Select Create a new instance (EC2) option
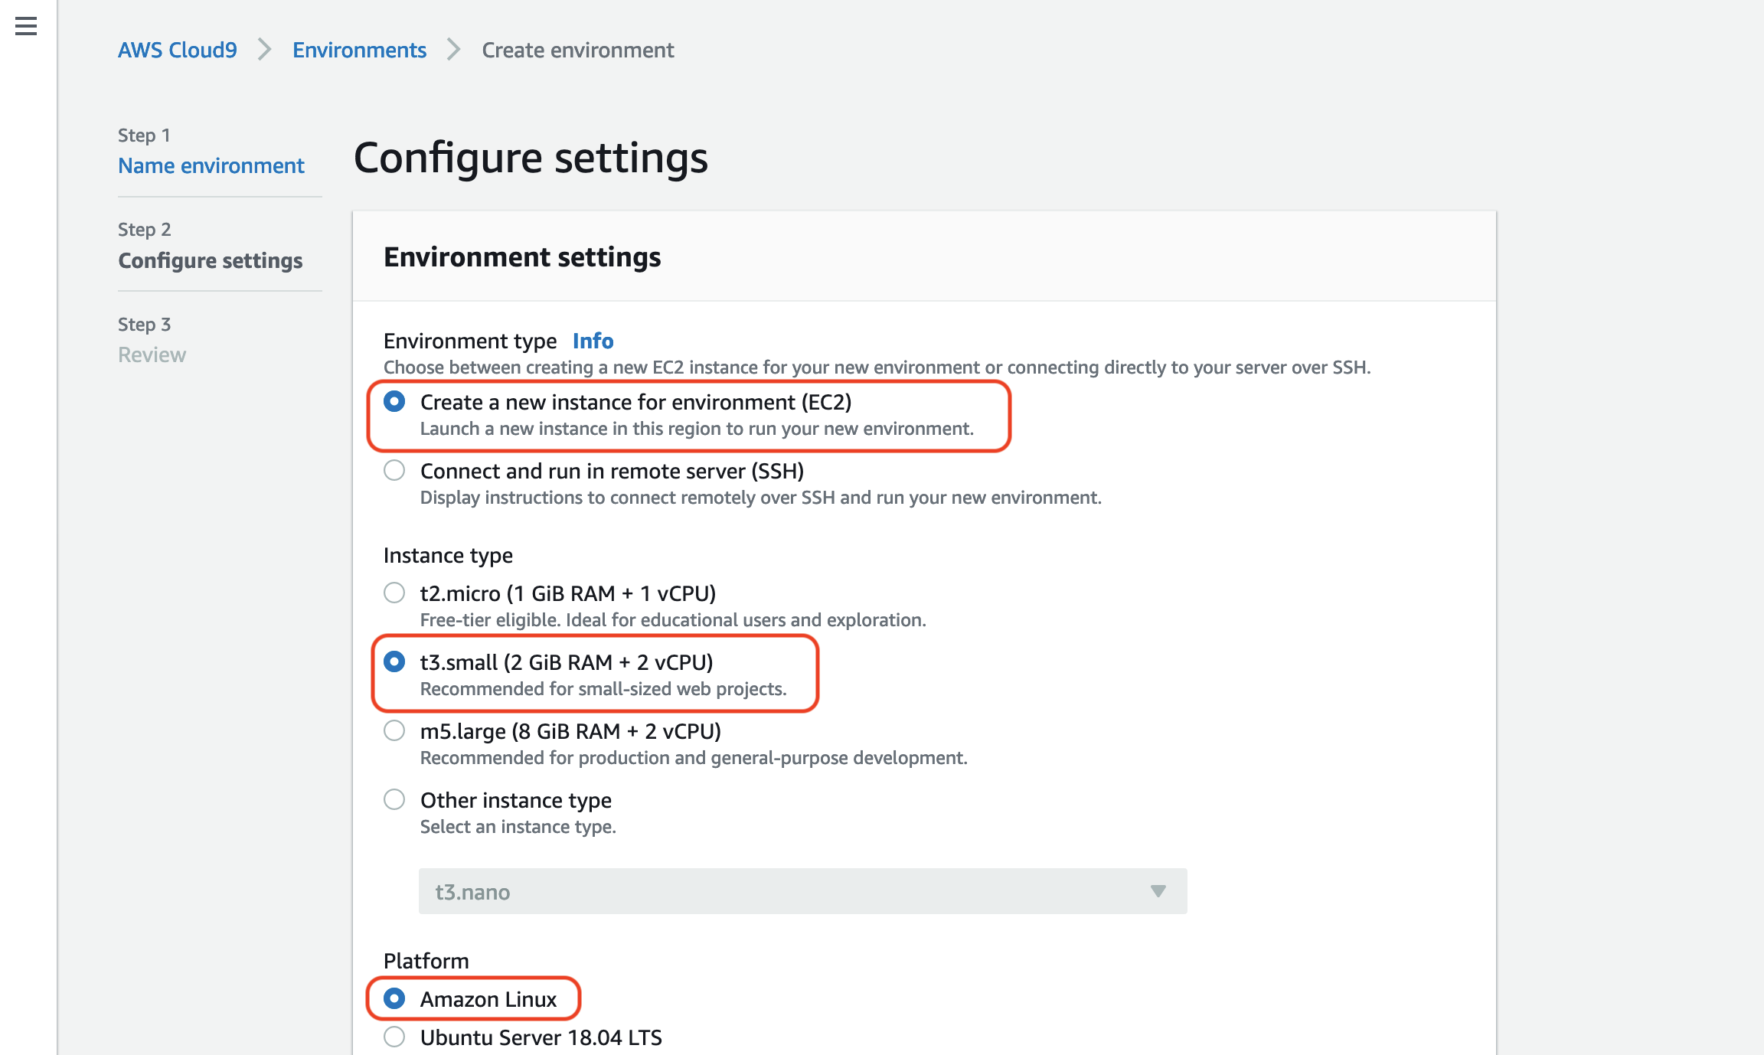 point(394,401)
